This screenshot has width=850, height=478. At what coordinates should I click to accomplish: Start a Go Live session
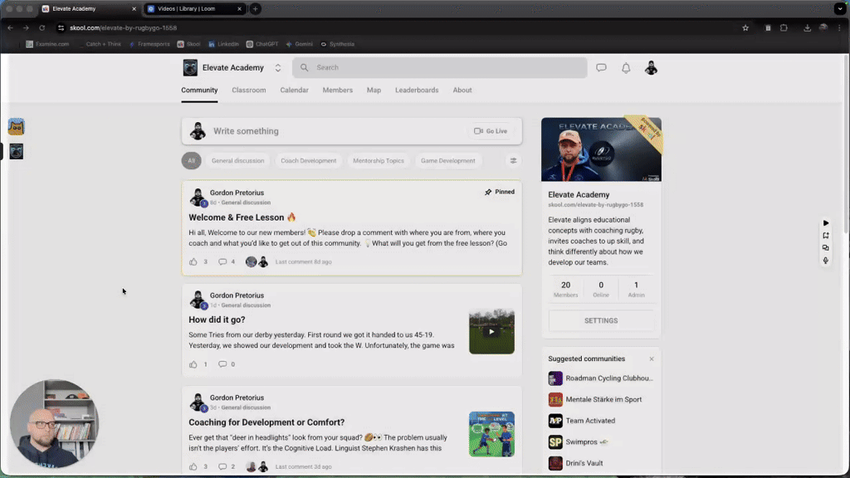[x=491, y=131]
